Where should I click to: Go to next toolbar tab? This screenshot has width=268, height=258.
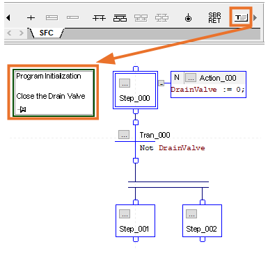[22, 33]
